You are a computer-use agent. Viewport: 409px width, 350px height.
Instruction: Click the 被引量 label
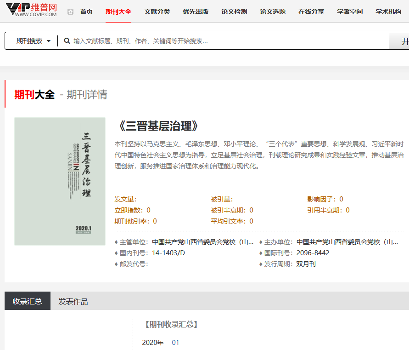[x=222, y=199]
